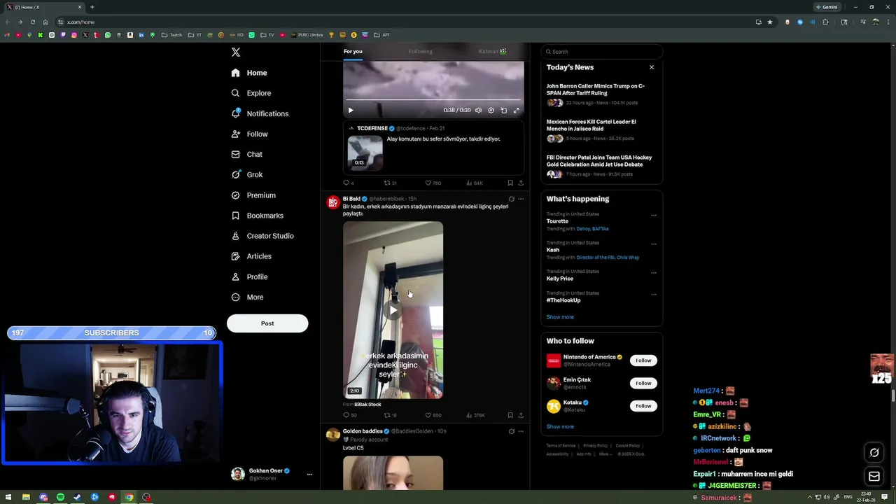Like the Bi Bak! post with 850 likes

(433, 415)
